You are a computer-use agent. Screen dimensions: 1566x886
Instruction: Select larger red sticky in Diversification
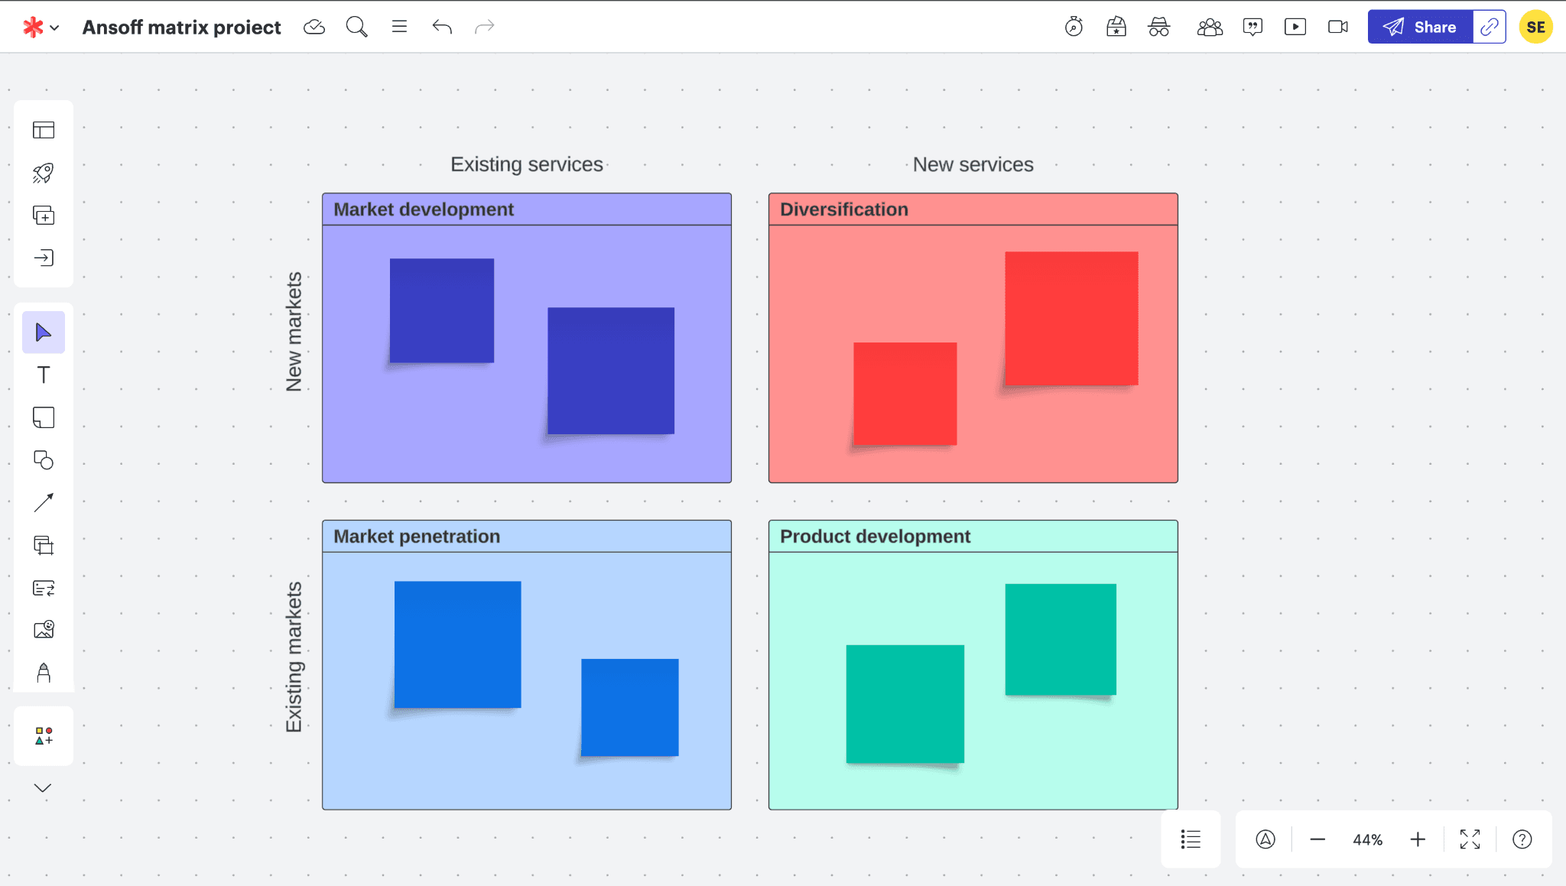click(x=1071, y=318)
